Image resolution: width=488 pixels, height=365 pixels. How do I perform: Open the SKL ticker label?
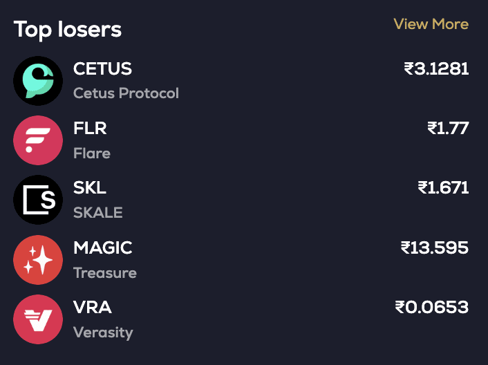tap(90, 188)
